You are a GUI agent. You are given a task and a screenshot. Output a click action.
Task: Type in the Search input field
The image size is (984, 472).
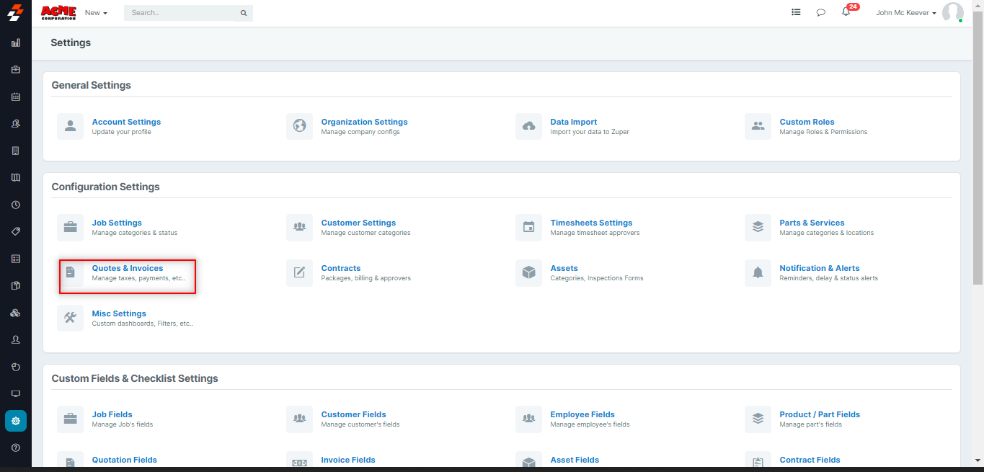coord(182,13)
